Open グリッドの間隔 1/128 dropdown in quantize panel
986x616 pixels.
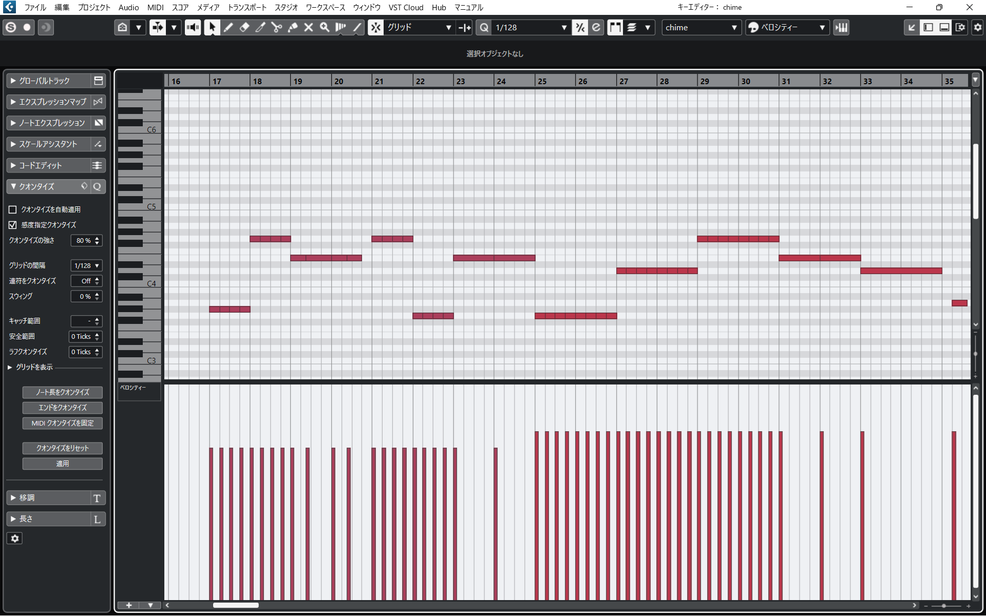(86, 265)
